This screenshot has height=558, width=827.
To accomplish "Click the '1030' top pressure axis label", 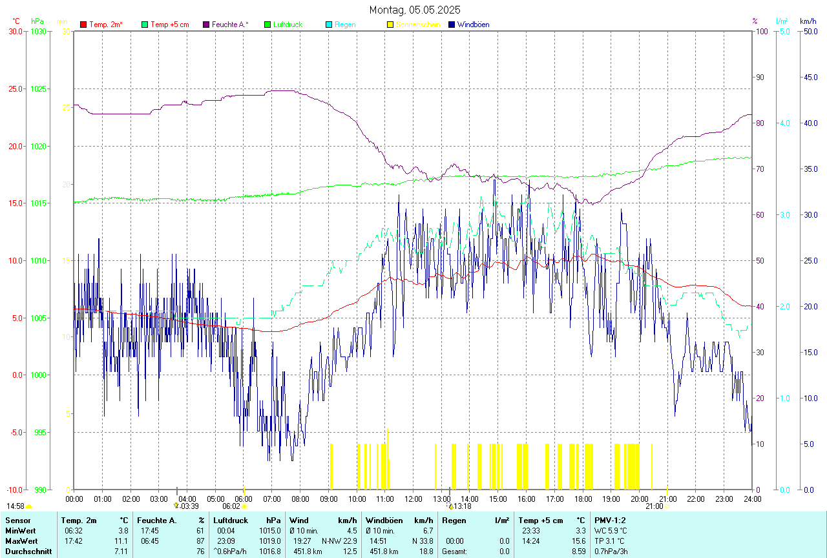I will coord(38,31).
